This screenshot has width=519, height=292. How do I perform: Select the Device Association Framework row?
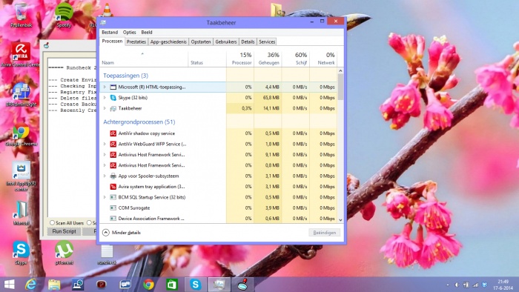pyautogui.click(x=219, y=218)
